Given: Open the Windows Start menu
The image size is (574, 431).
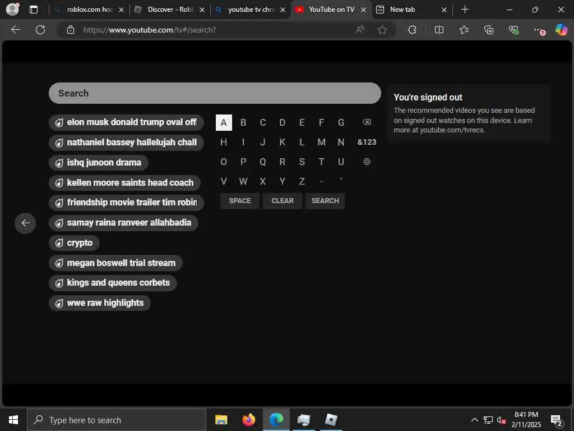Looking at the screenshot, I should point(13,420).
